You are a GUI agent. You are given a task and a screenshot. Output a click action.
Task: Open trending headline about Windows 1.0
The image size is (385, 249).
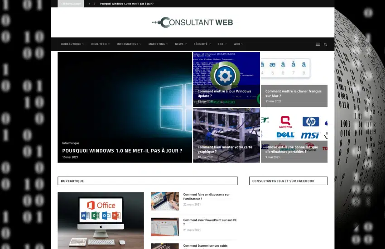[x=127, y=4]
